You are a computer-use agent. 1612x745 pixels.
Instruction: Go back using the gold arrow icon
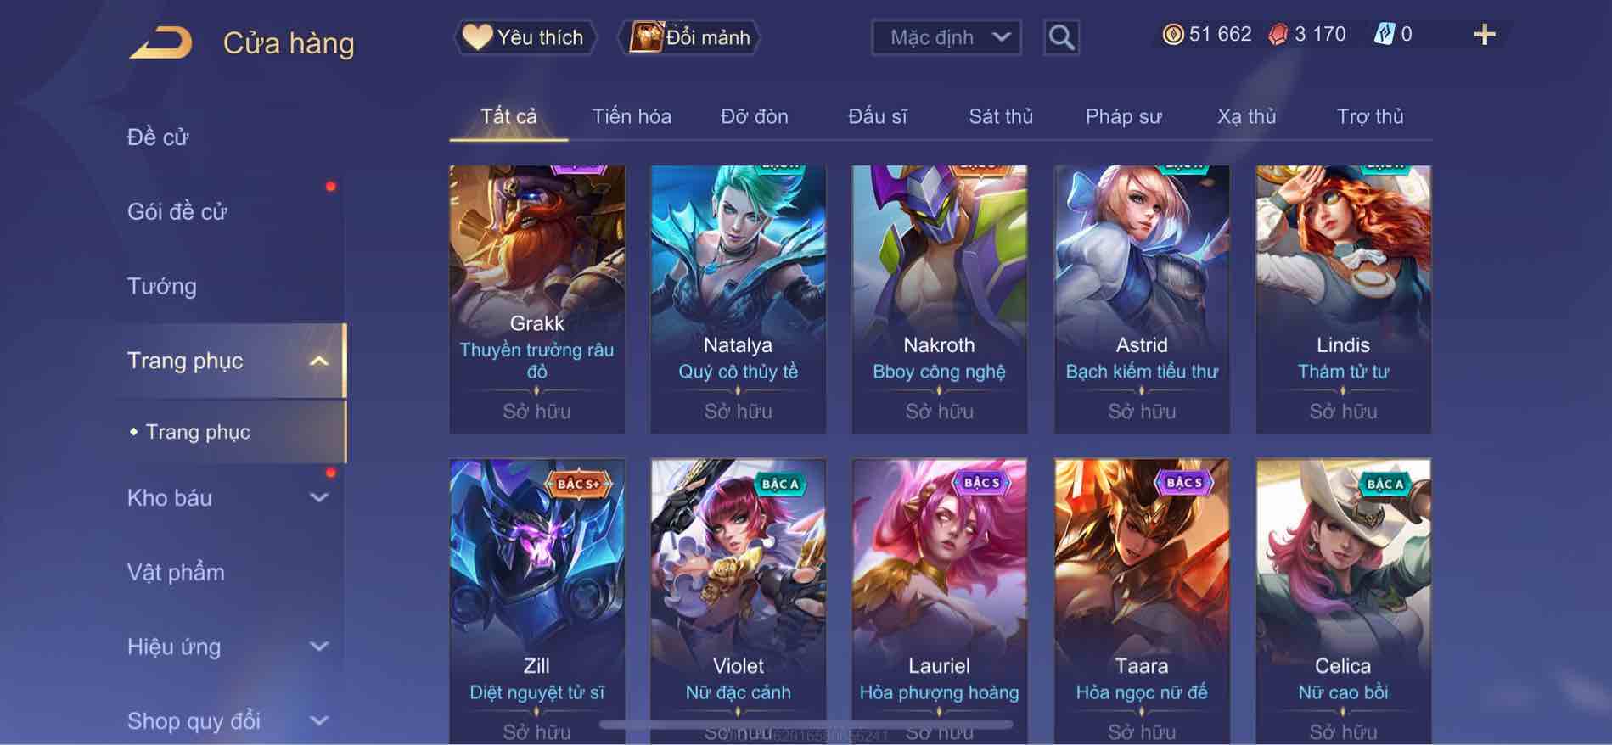[x=160, y=42]
